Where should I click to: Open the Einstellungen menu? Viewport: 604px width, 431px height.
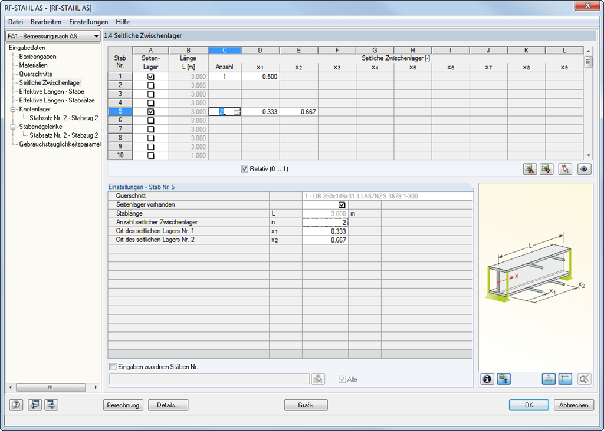(88, 22)
